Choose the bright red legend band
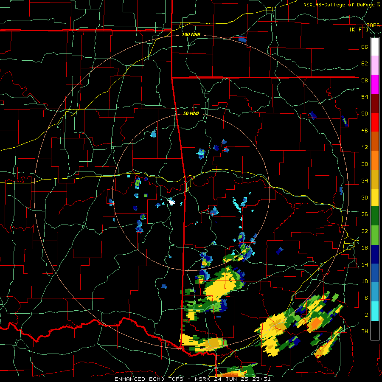Viewport: 382px width, 382px height. [375, 122]
